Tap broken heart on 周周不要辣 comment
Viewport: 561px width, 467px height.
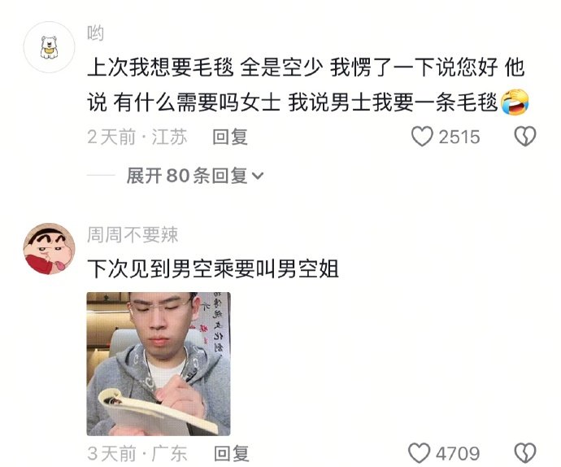(x=525, y=453)
